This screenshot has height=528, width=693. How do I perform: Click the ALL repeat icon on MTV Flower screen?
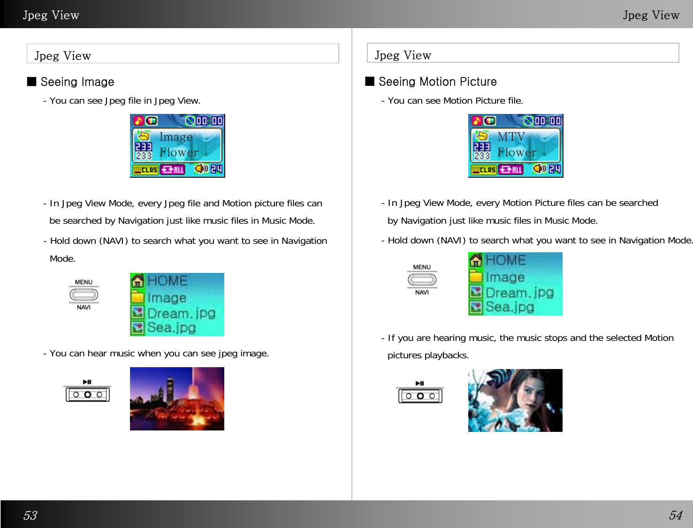(511, 170)
